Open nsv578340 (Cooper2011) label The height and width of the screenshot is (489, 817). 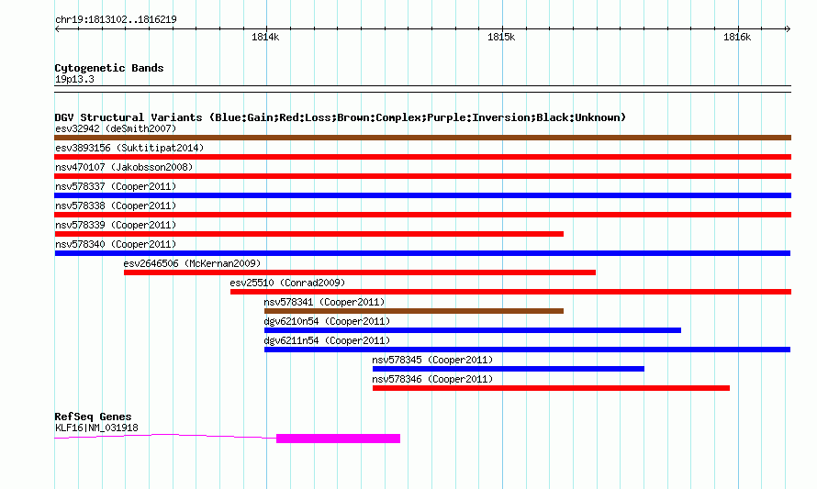pos(116,244)
